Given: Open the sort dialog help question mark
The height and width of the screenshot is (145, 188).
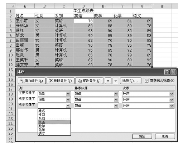Looking at the screenshot, I should coord(167,72).
